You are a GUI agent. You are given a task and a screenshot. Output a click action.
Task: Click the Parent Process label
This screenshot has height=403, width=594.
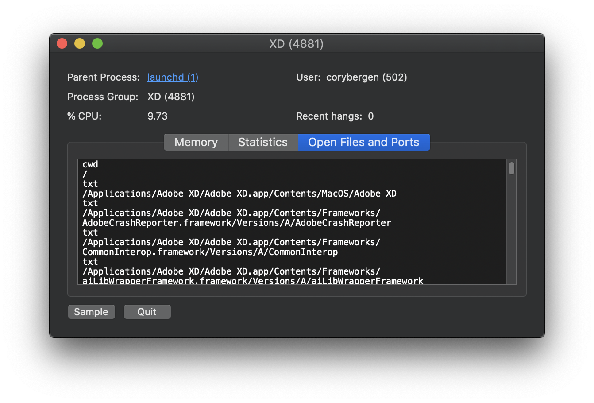(x=104, y=77)
